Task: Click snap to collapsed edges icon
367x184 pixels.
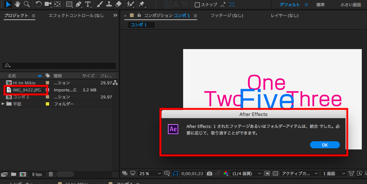Action: (223, 4)
